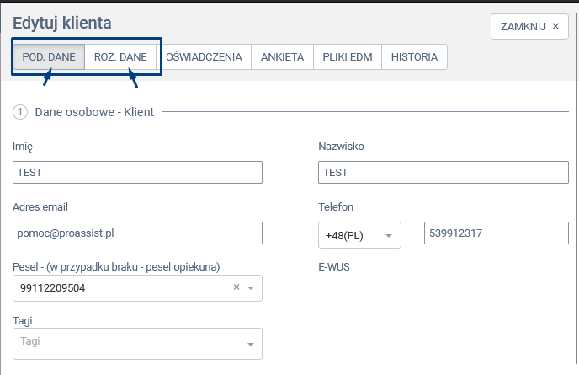Focus the Nazwisko text field
The width and height of the screenshot is (579, 375).
(x=444, y=172)
